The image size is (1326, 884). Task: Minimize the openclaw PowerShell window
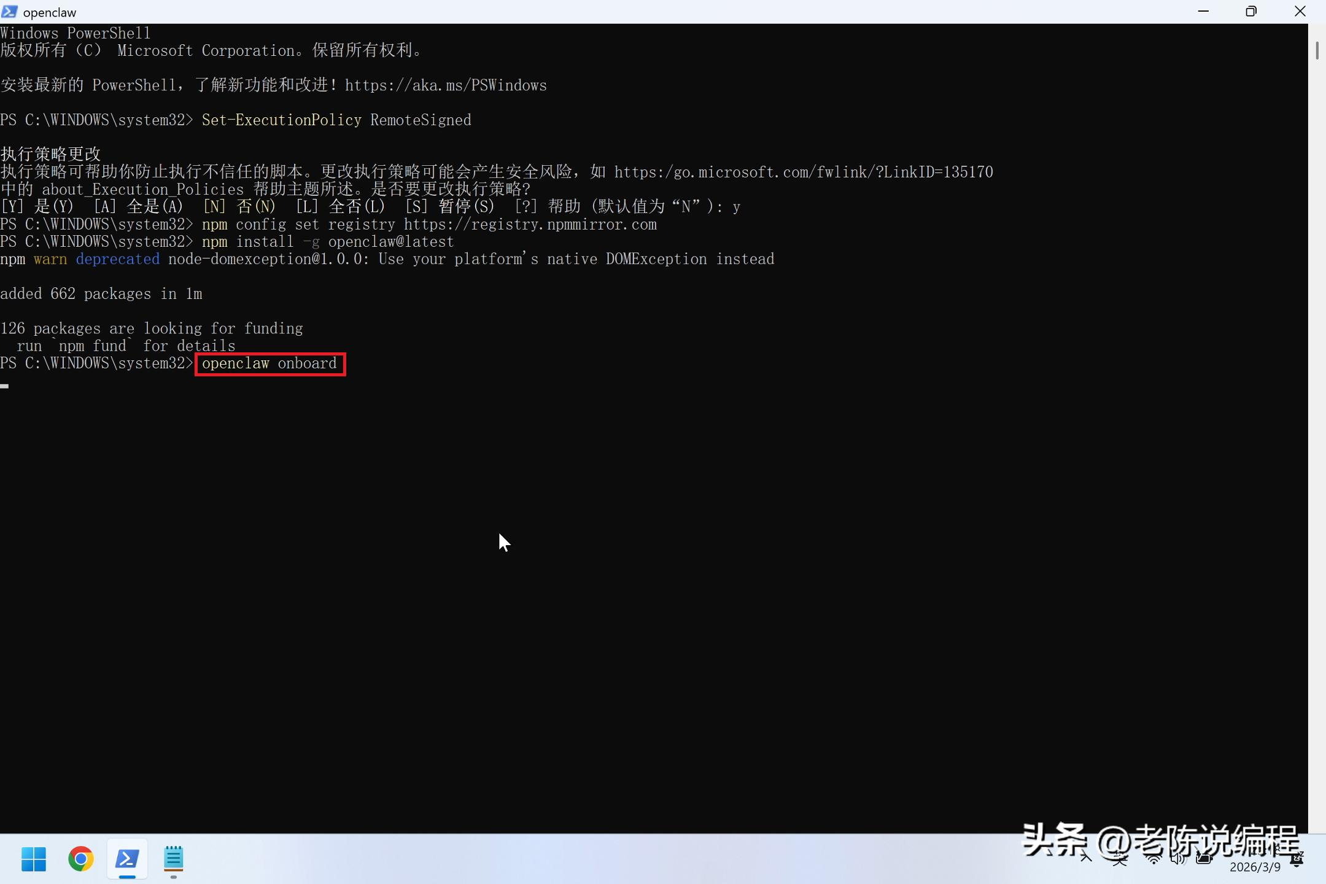[x=1203, y=12]
